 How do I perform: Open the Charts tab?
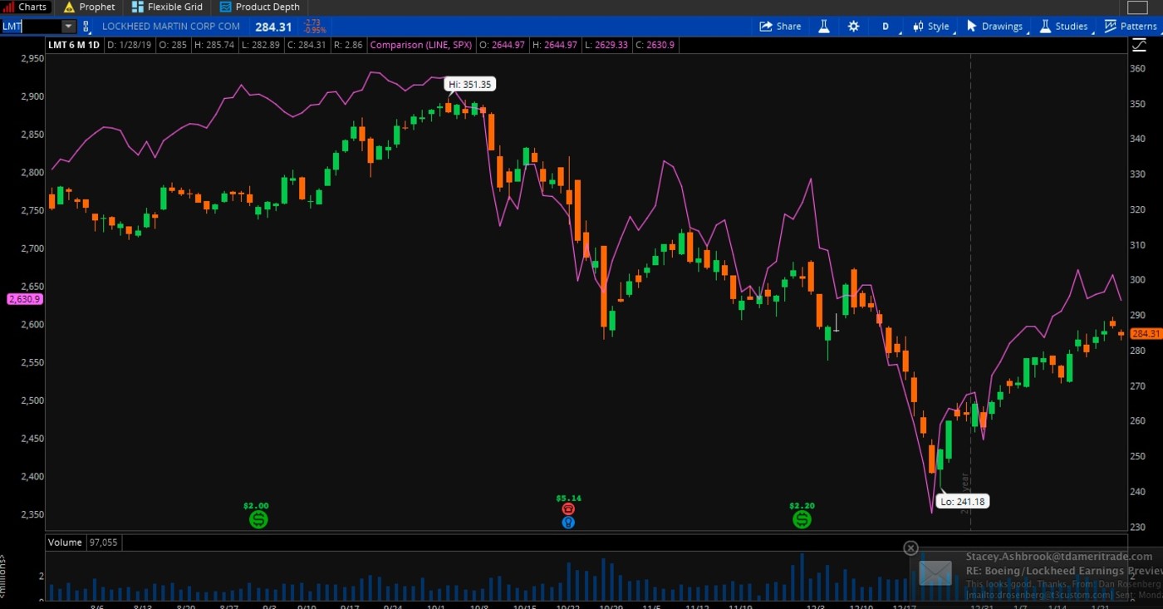pyautogui.click(x=27, y=7)
